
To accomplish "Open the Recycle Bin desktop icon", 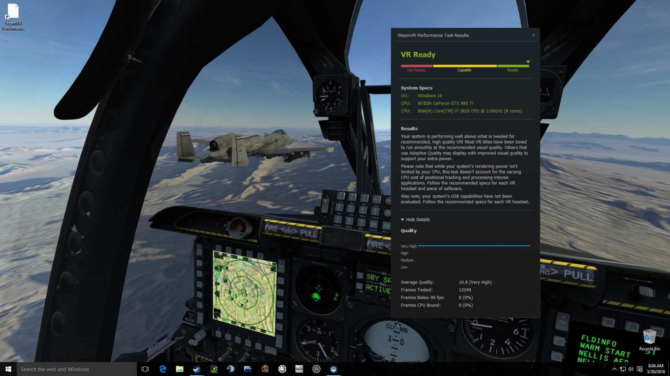I will 649,340.
